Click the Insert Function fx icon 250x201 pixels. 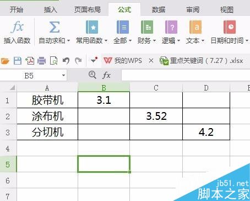click(17, 27)
